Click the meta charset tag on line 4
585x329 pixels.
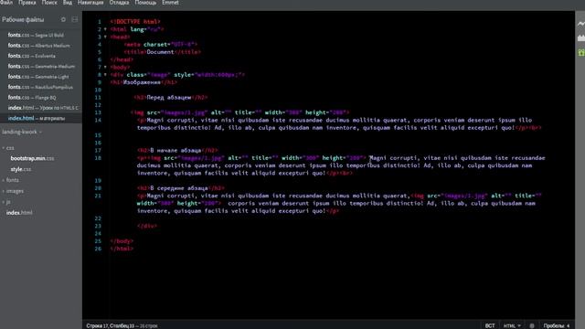tap(161, 45)
